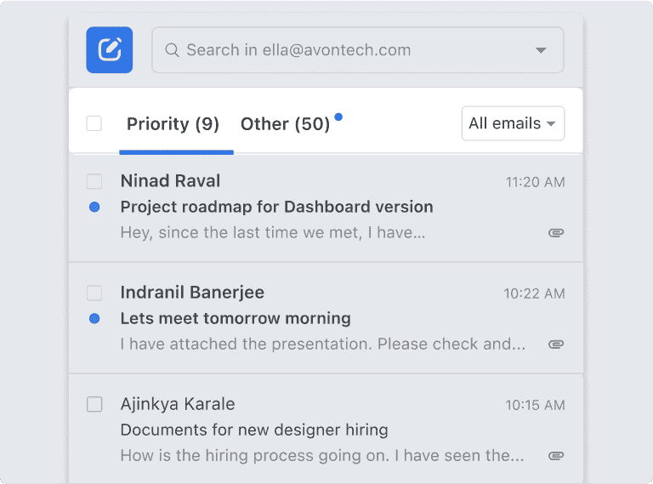Switch to the Priority (9) tab
This screenshot has height=484, width=653.
173,124
